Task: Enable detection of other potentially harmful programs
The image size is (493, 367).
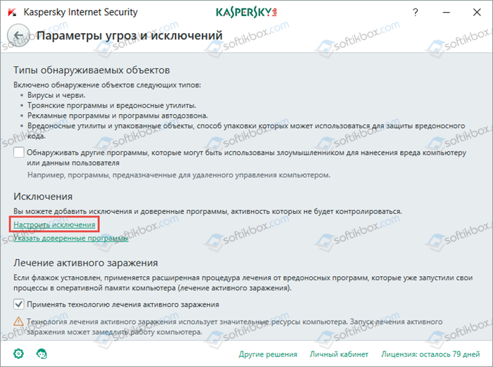Action: point(18,153)
